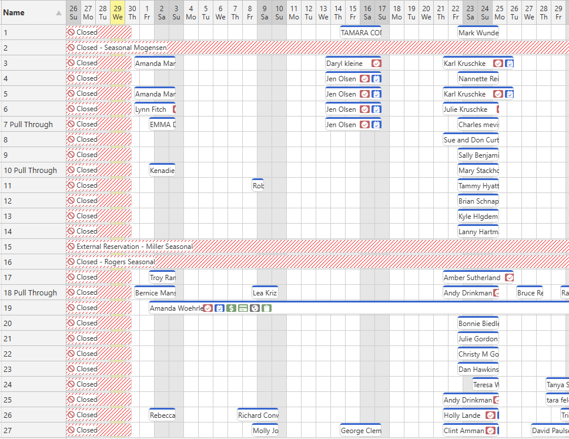The height and width of the screenshot is (439, 569).
Task: Open Kyle Hlgdem reservation in site 13
Action: pos(478,216)
